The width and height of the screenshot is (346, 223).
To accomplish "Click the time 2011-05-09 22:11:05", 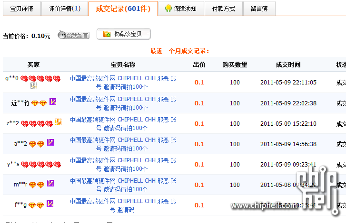I will tap(288, 83).
